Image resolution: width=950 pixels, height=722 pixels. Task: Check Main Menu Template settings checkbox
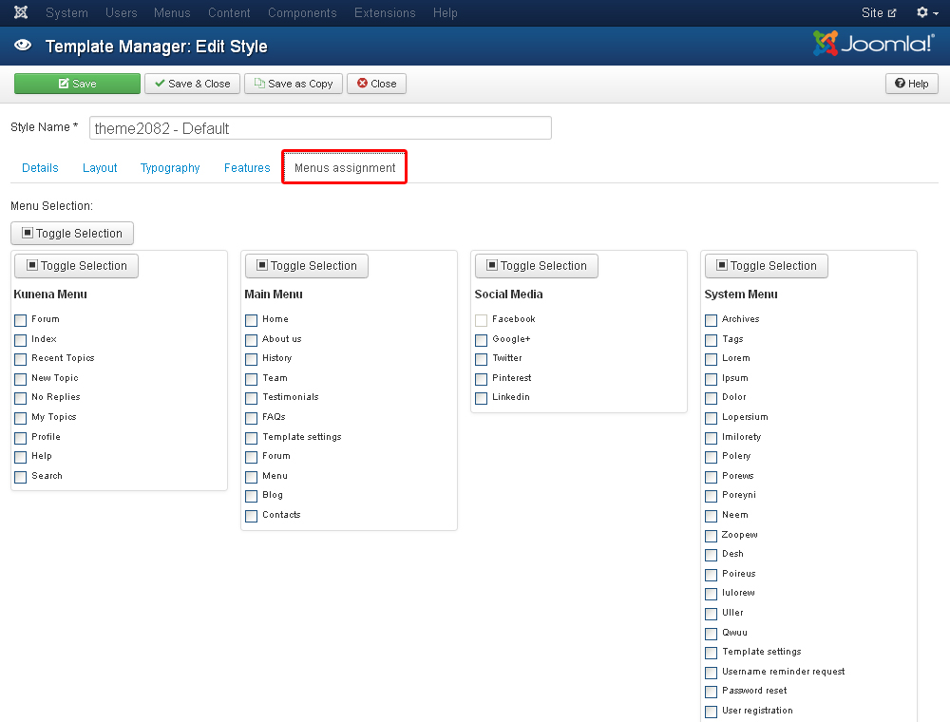coord(252,438)
